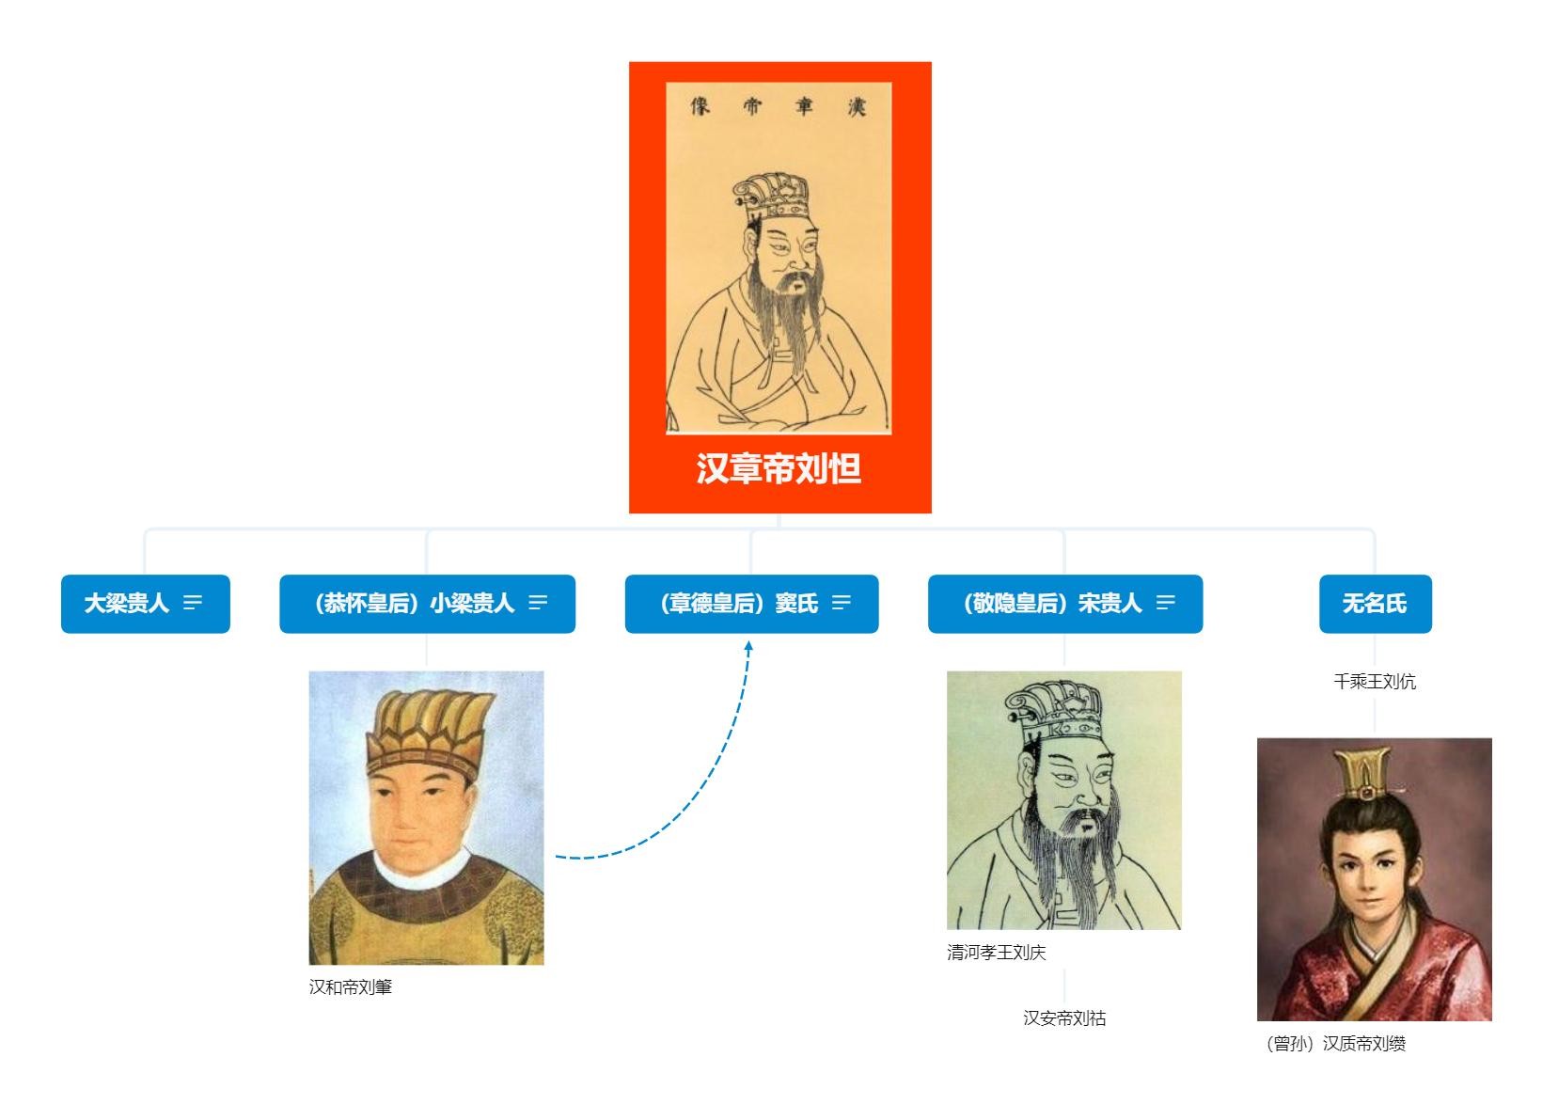
Task: Select the 无名氏 node
Action: pyautogui.click(x=1375, y=604)
